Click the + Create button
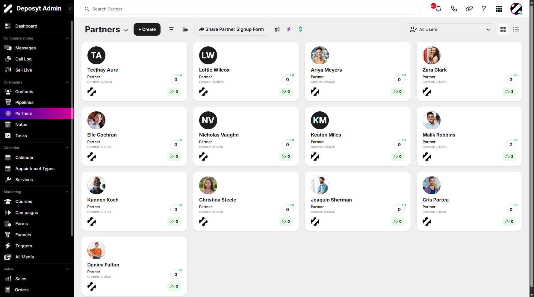This screenshot has width=534, height=297. [147, 29]
